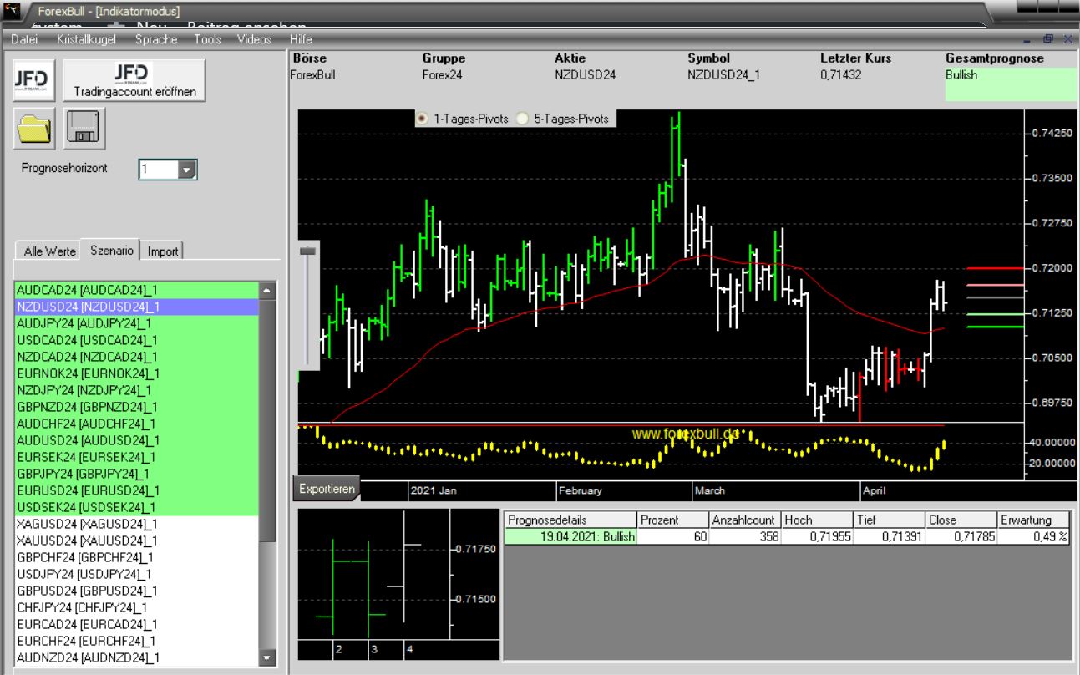1080x675 pixels.
Task: Select GBPCHF24 [GBPCHF24]_1 in the list
Action: coord(137,557)
